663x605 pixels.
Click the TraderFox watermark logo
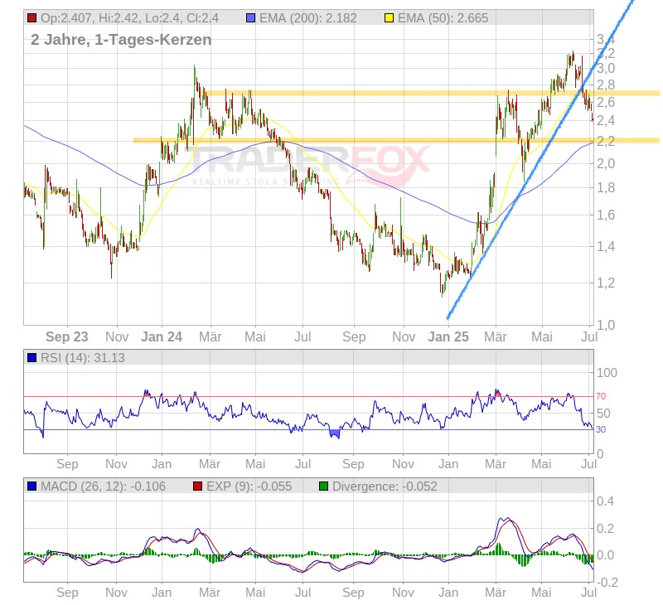pos(311,162)
